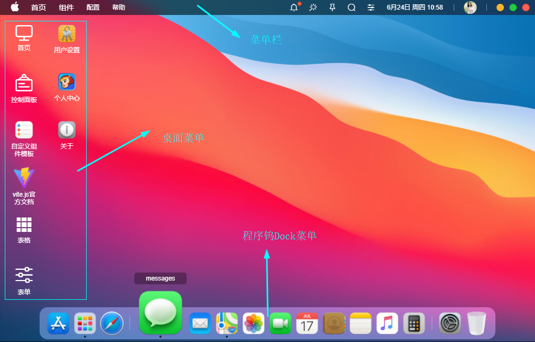Click the yellow minimize window button
Screen dimensions: 535x342
click(x=500, y=7)
